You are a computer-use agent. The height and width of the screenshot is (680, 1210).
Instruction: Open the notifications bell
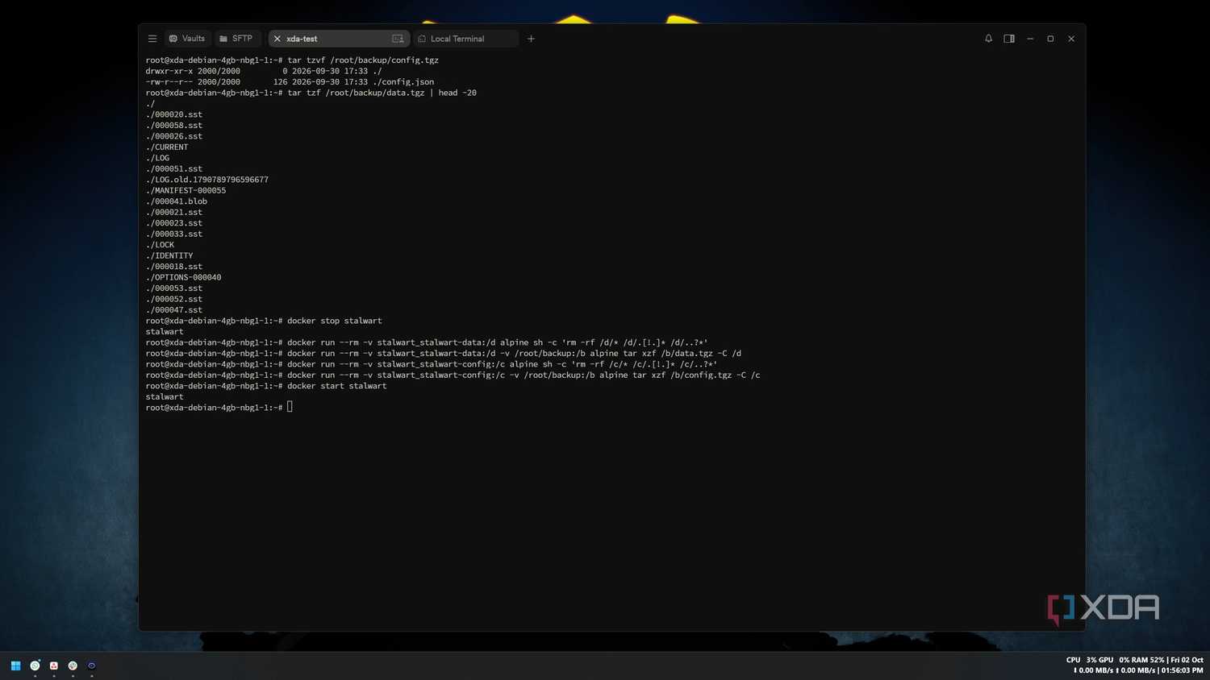(x=988, y=39)
